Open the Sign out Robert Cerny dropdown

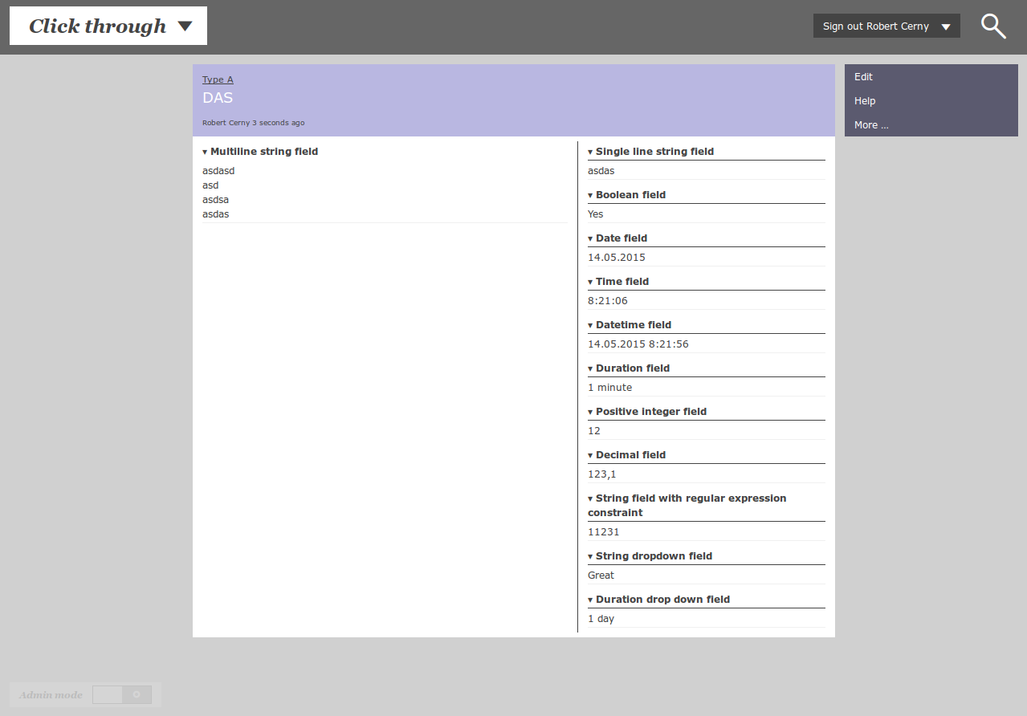click(x=886, y=26)
